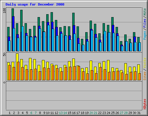Click the cyan 'Pages' legend word
The image size is (148, 116).
[x=145, y=35]
